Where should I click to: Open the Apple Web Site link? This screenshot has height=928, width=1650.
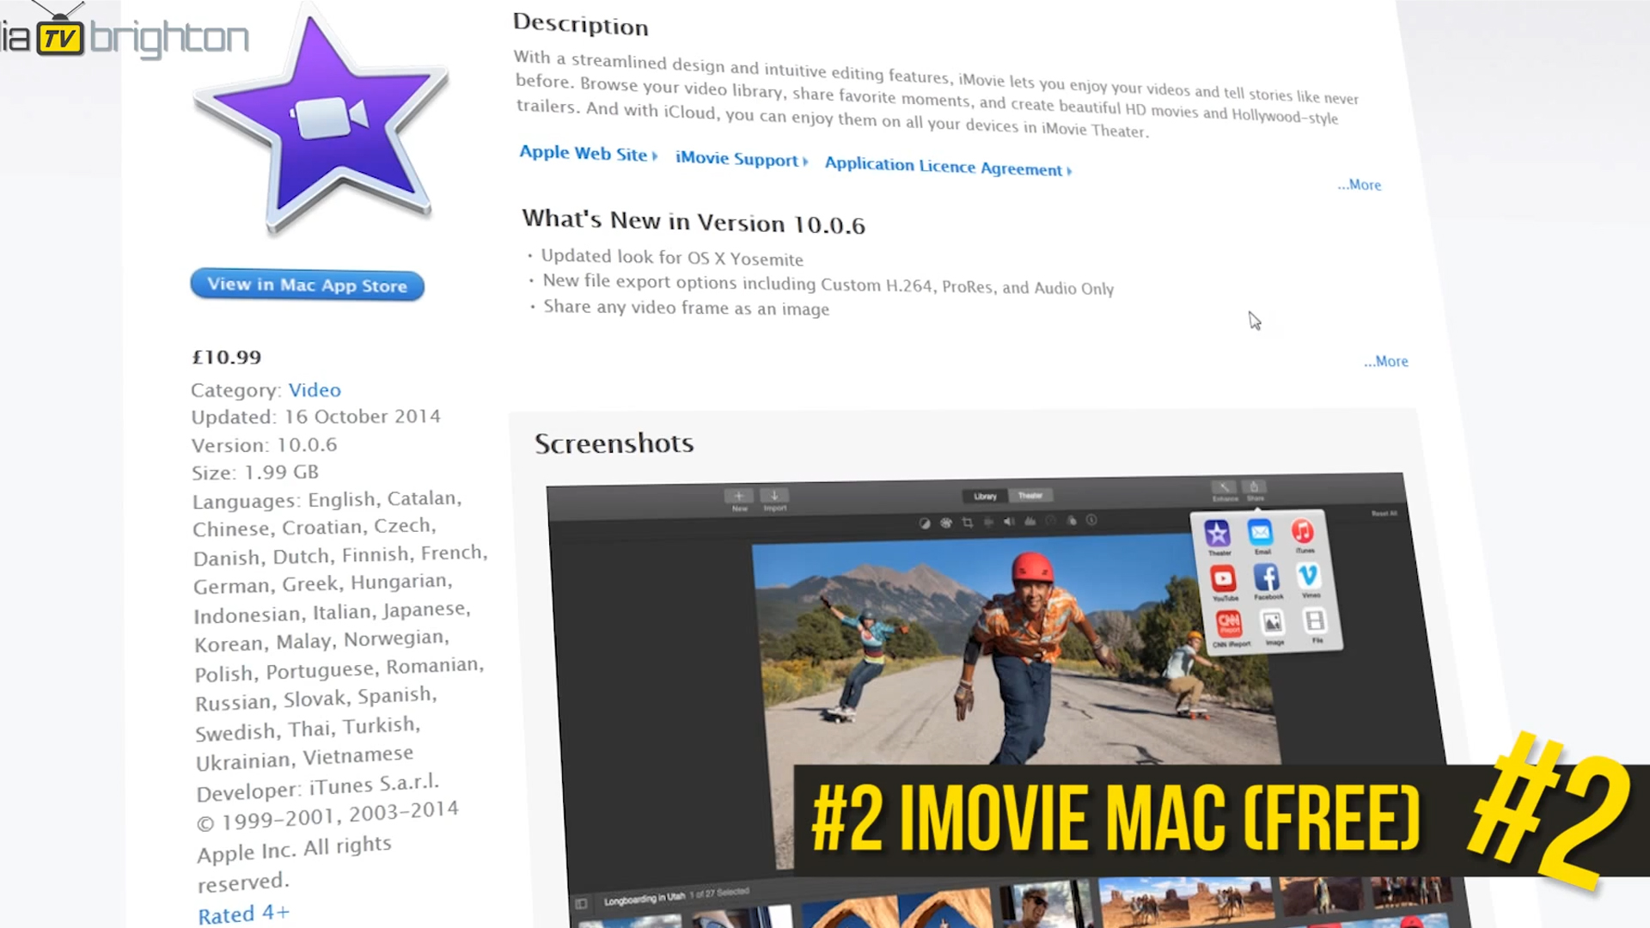pos(588,154)
